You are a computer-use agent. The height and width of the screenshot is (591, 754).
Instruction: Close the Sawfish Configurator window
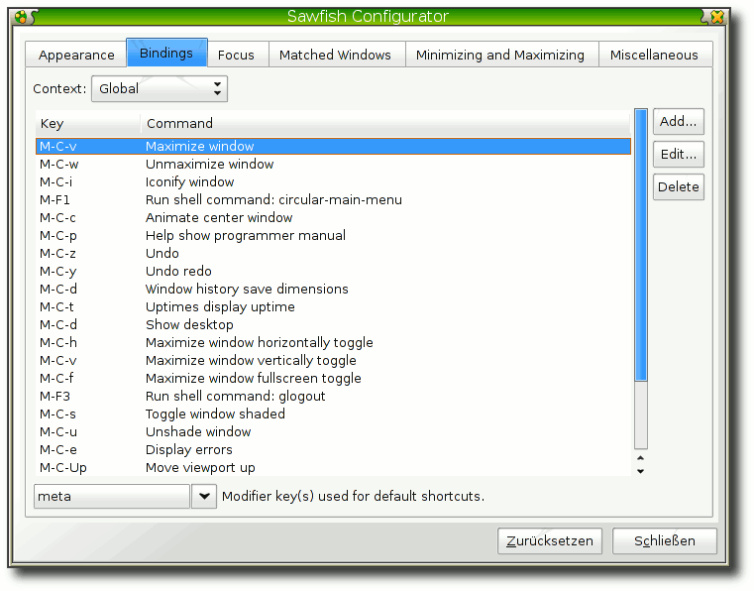(x=718, y=17)
